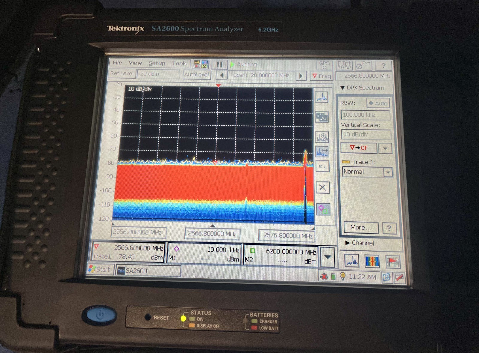
Task: Open the View menu
Action: tap(135, 63)
